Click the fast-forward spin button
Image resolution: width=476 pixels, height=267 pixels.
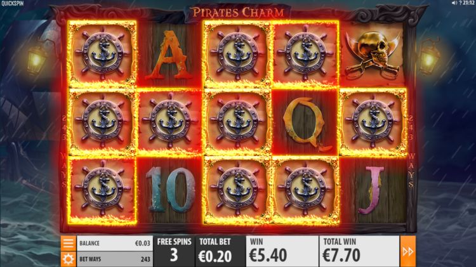pos(407,251)
